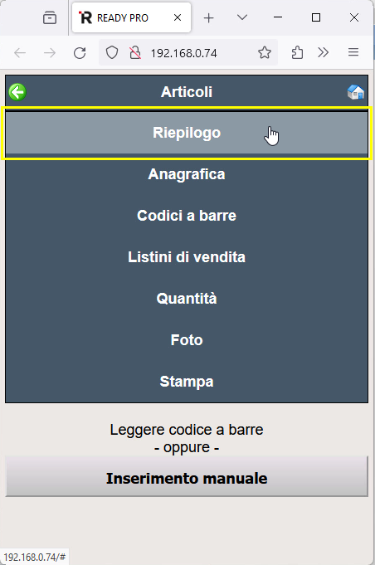
Task: Click the Inserimento manuale button
Action: click(x=187, y=478)
